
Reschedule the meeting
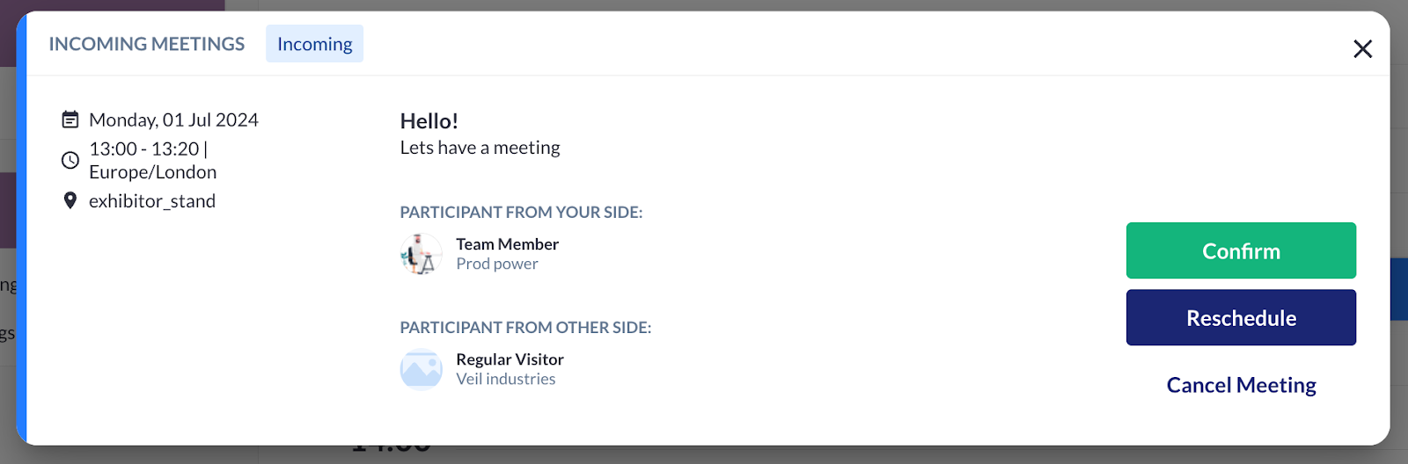pos(1241,317)
